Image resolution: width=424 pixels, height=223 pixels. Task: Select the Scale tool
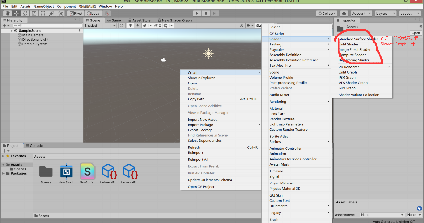pyautogui.click(x=34, y=13)
